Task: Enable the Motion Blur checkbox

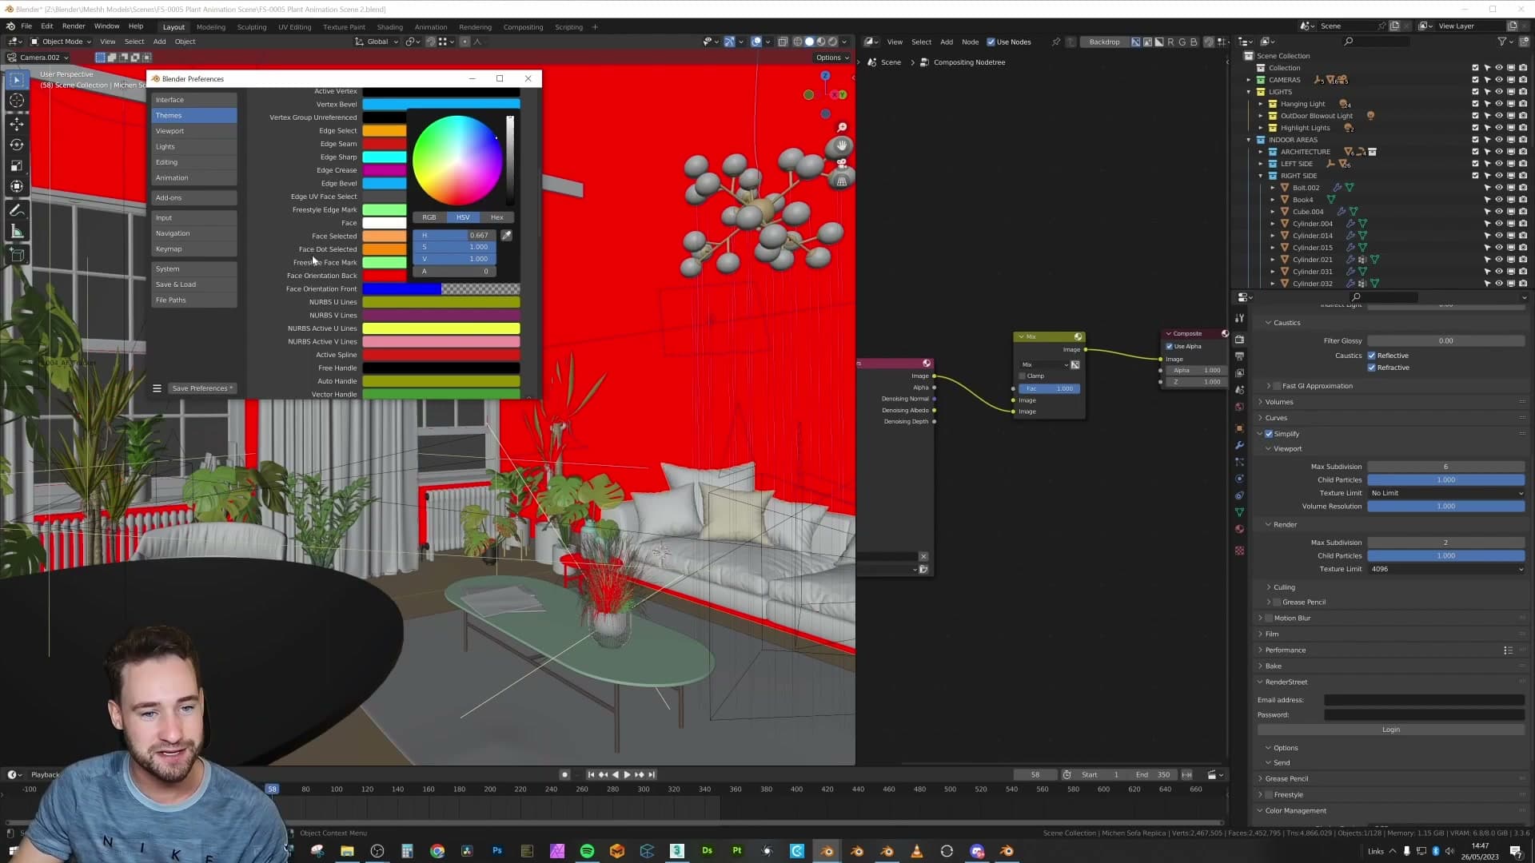Action: pos(1269,618)
